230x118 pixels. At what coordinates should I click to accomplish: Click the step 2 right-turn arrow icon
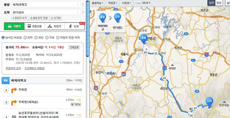coord(14,102)
